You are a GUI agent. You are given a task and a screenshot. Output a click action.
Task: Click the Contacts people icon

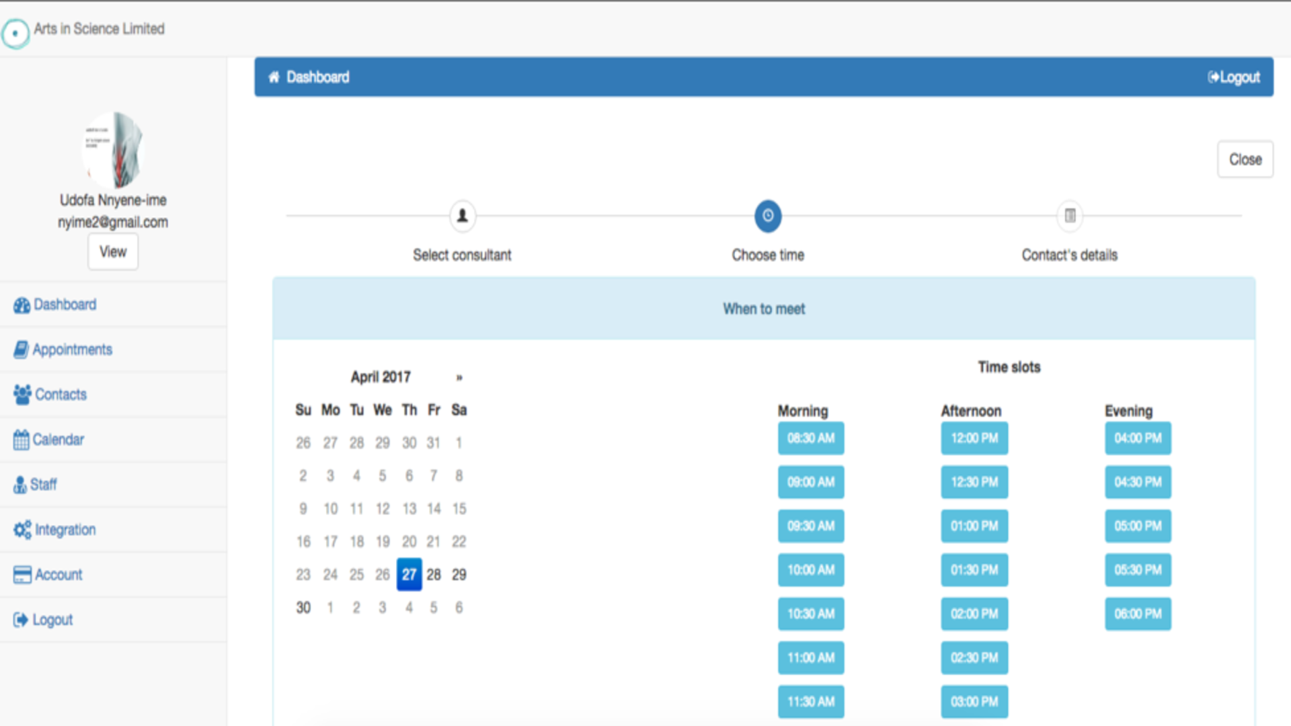pos(22,395)
